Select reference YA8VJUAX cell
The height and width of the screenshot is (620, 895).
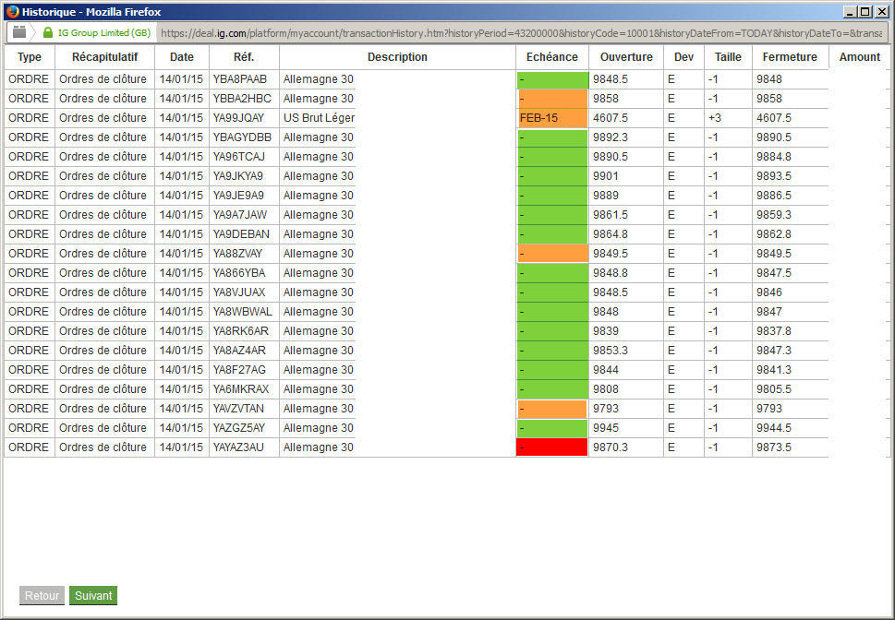[244, 292]
